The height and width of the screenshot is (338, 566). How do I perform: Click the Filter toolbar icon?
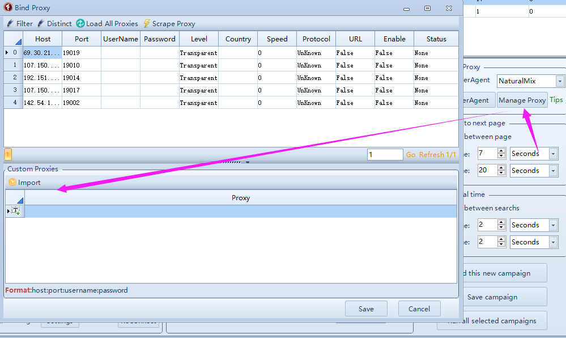[x=10, y=24]
